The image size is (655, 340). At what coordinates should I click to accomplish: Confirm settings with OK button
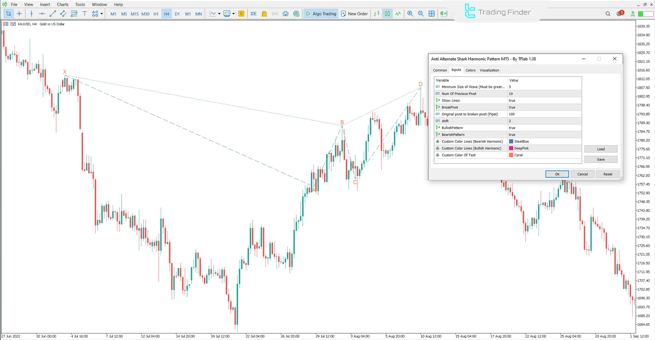click(557, 174)
